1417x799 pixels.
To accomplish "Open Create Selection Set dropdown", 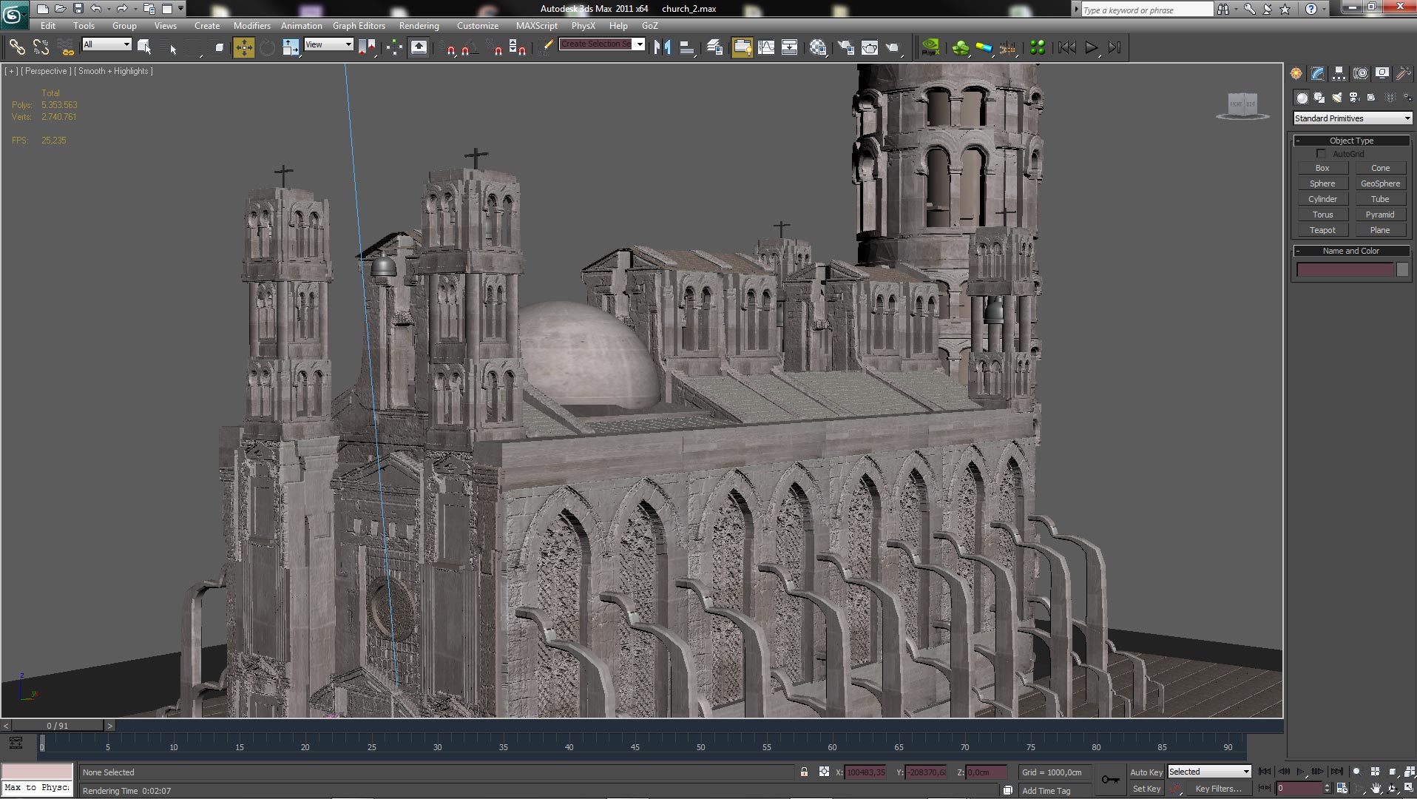I will coord(640,44).
